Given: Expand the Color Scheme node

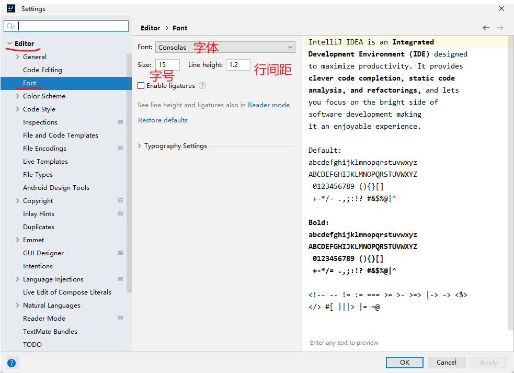Looking at the screenshot, I should (x=18, y=96).
